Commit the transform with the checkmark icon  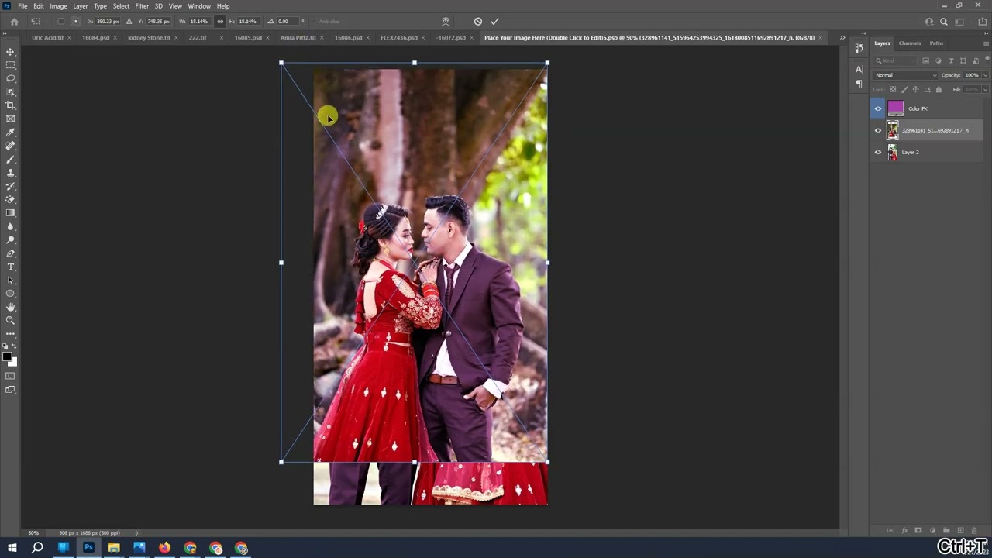(x=494, y=22)
